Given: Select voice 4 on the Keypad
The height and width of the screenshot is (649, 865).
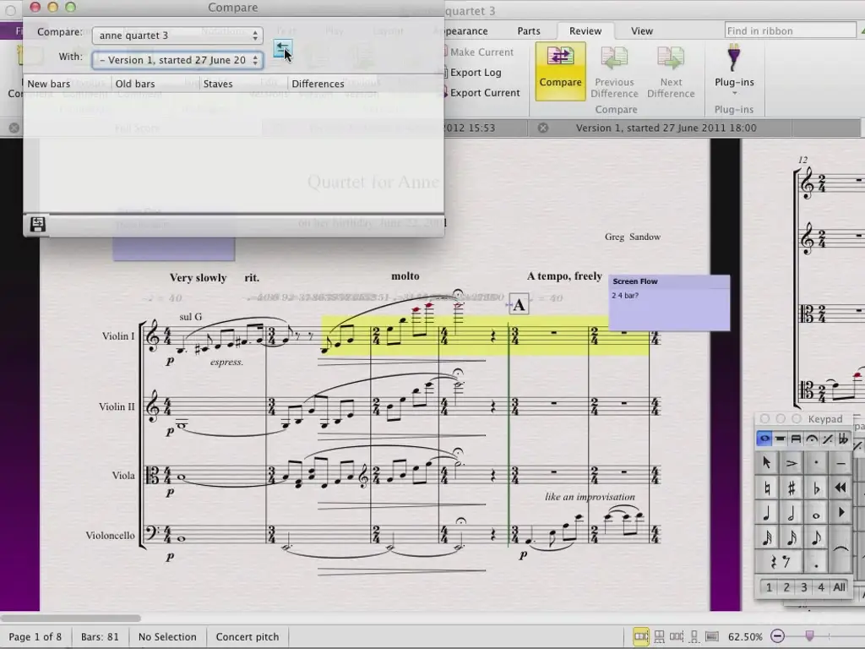Looking at the screenshot, I should pos(821,587).
